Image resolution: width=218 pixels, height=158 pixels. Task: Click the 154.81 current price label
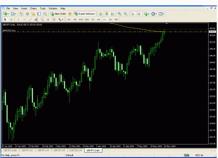212,32
